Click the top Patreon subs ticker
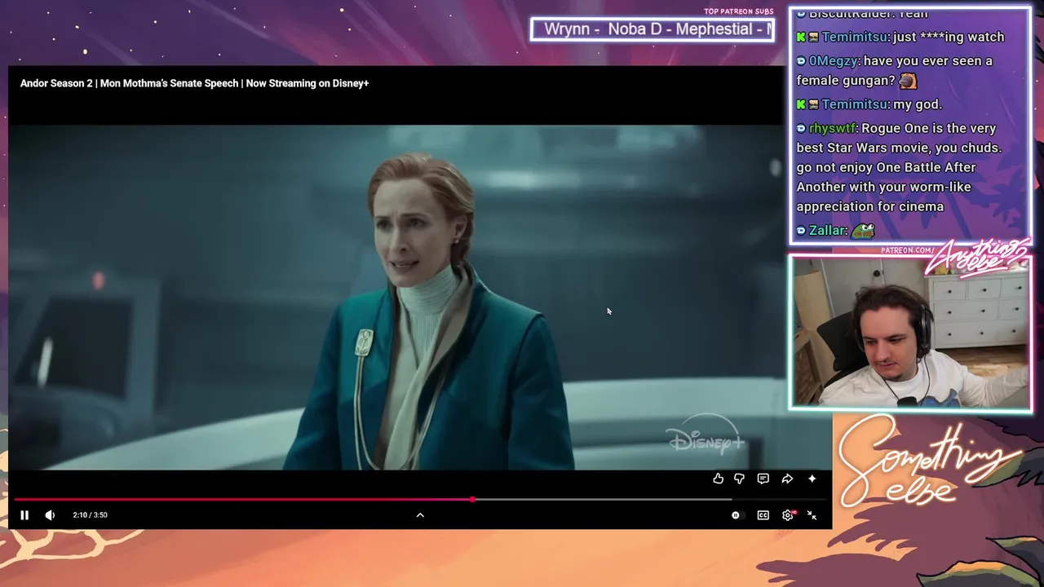The width and height of the screenshot is (1044, 587). click(652, 29)
